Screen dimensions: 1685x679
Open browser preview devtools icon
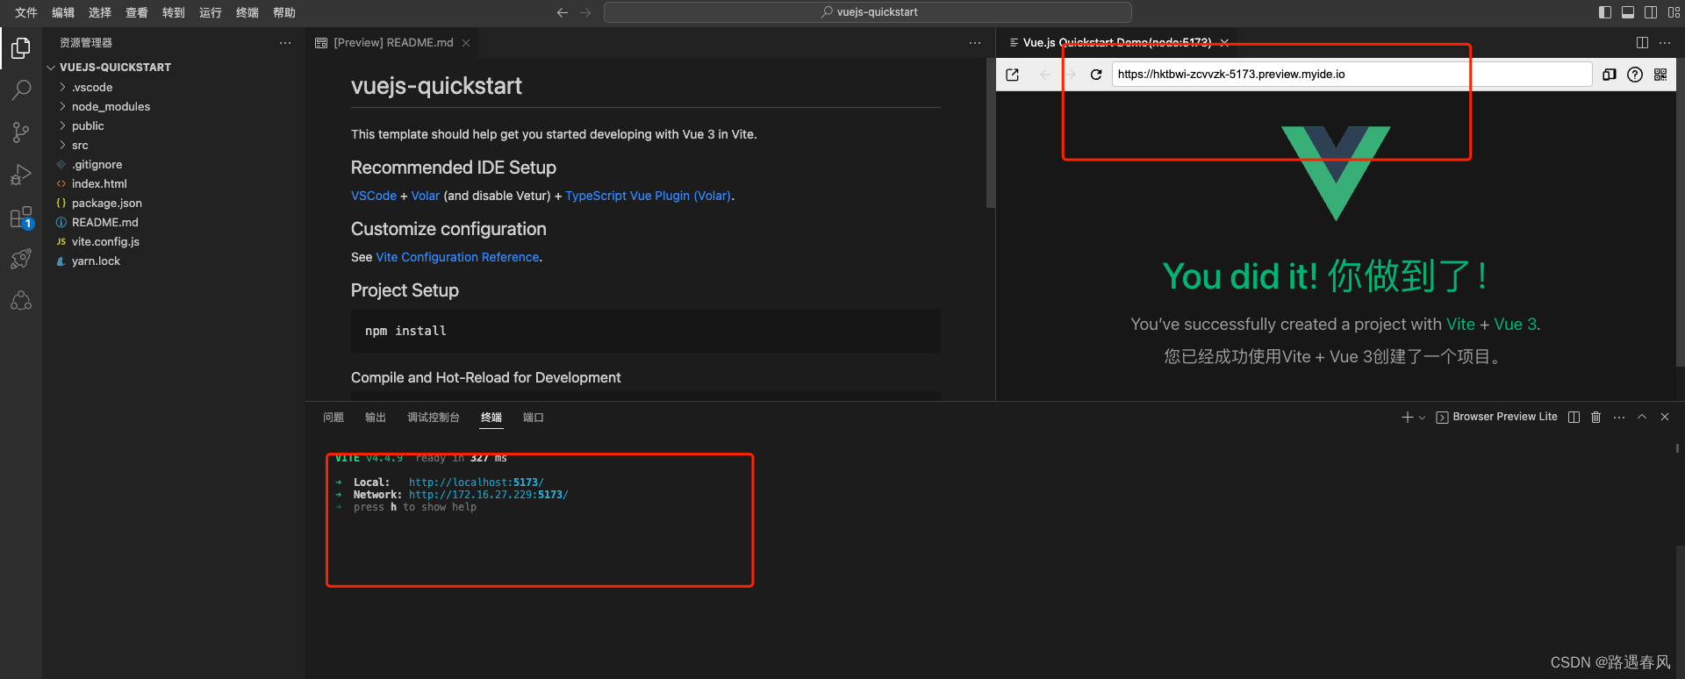coord(1609,75)
